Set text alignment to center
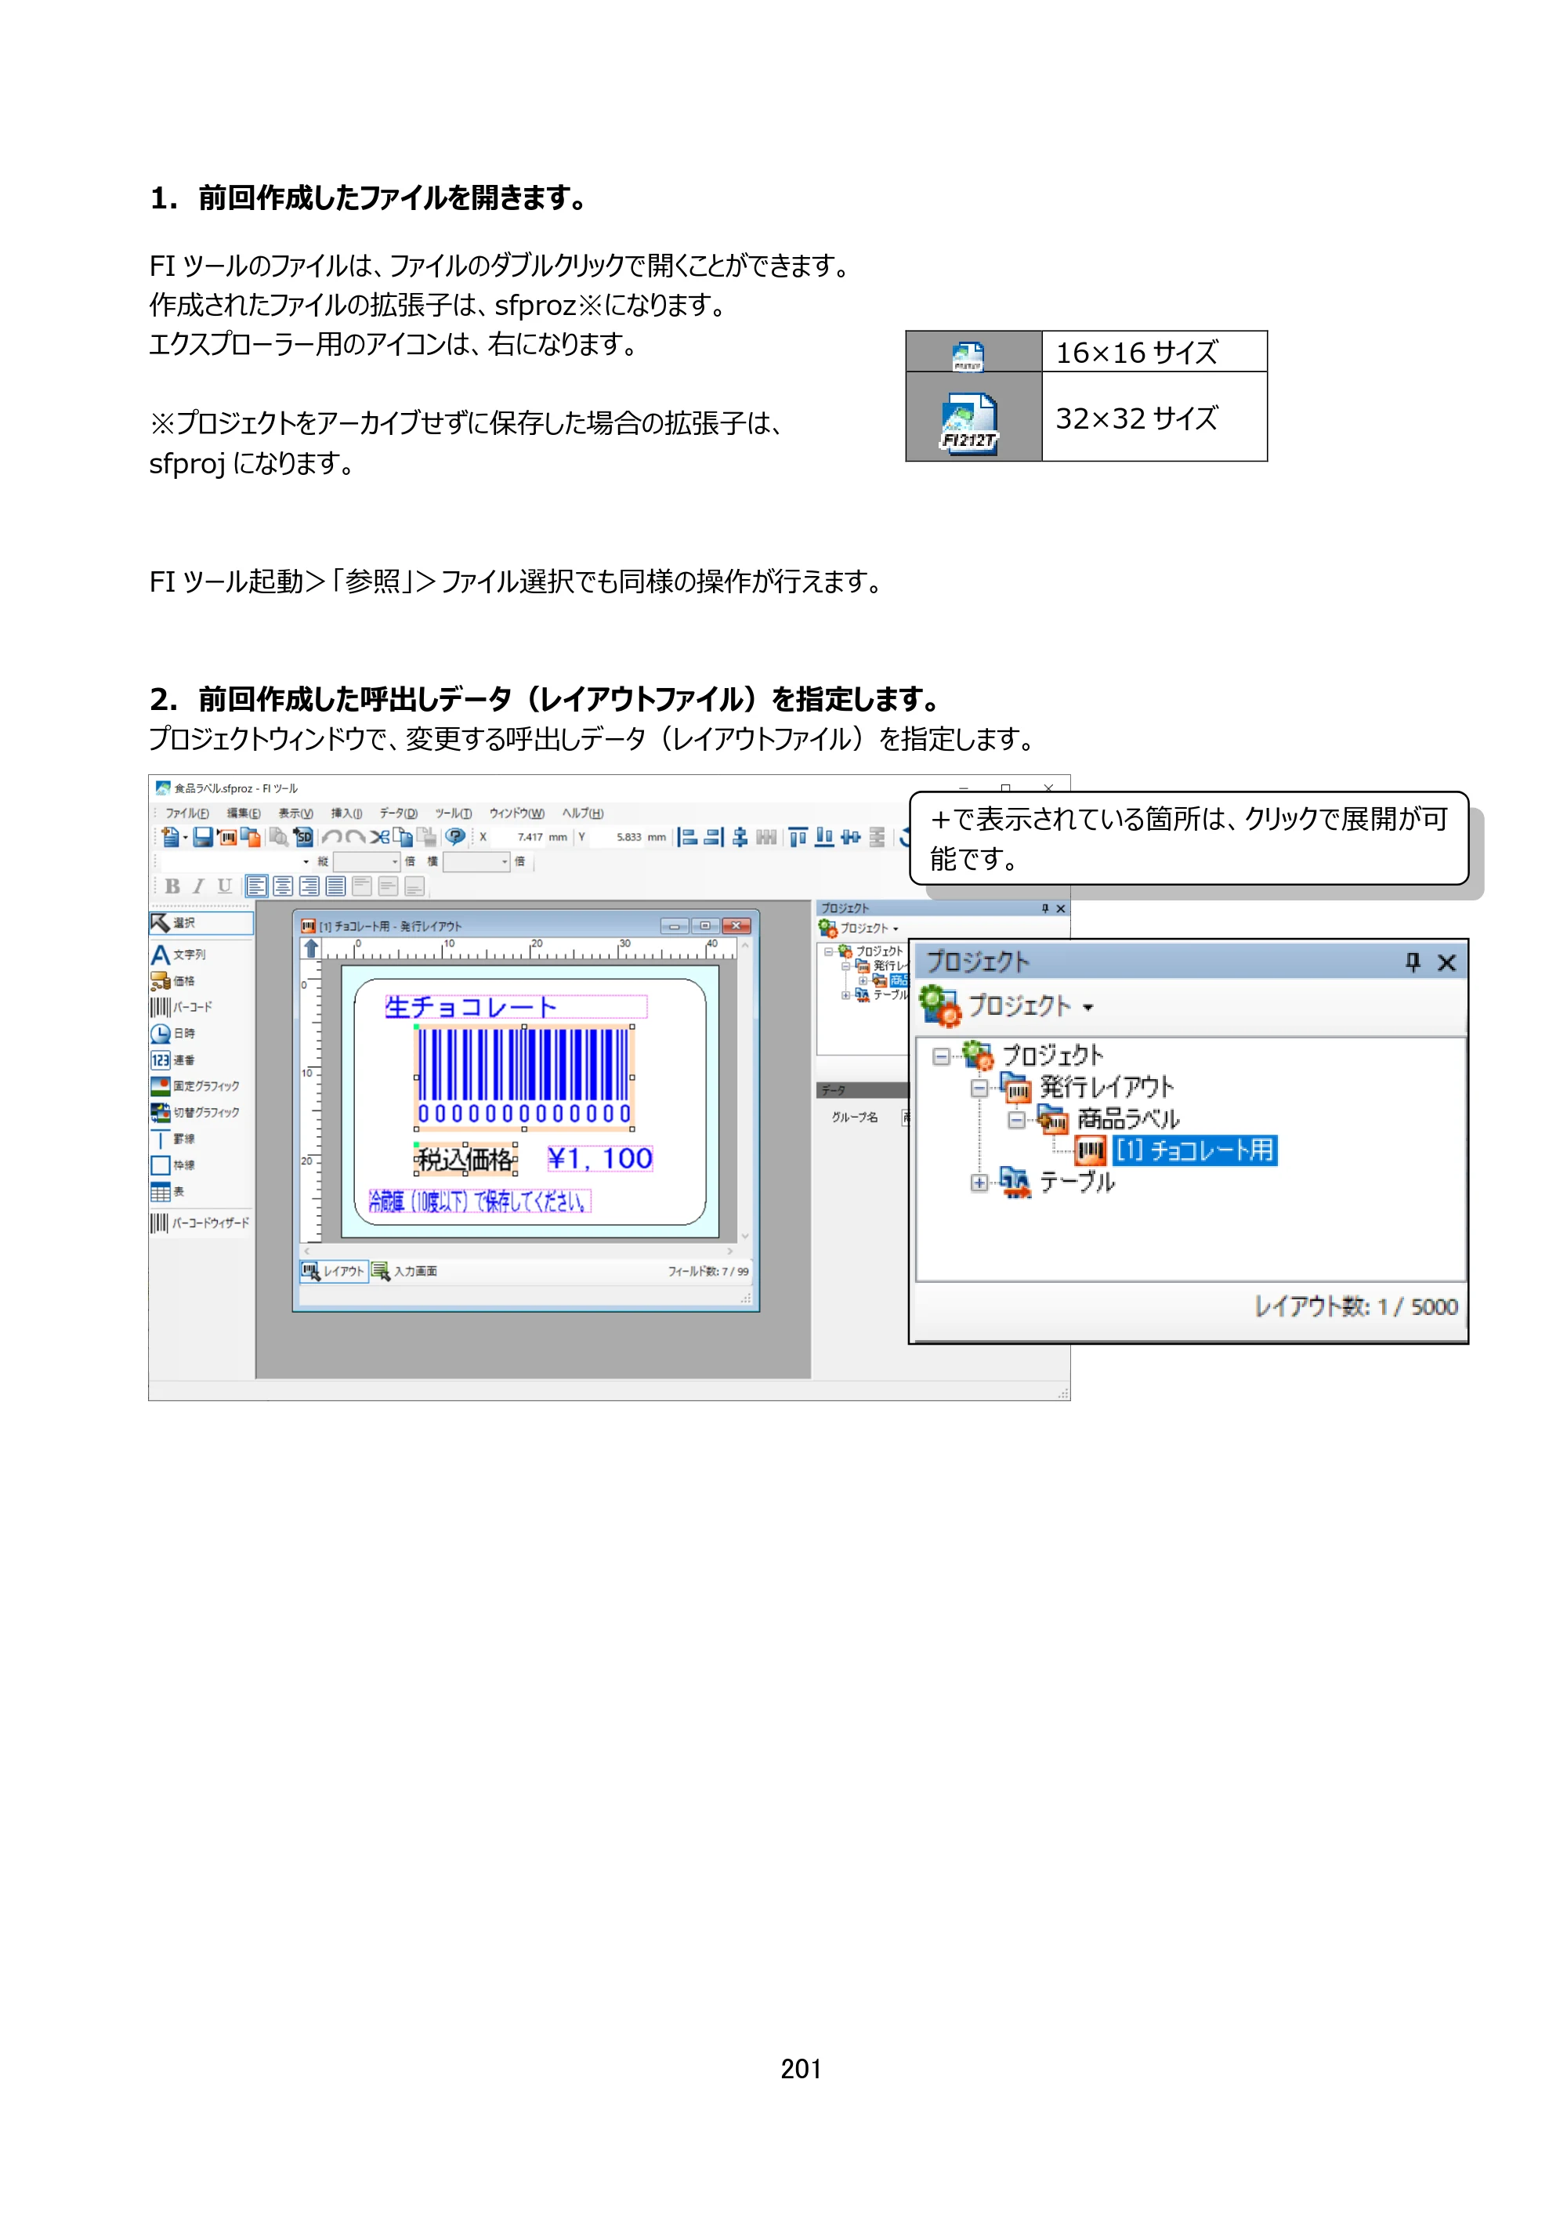This screenshot has width=1567, height=2217. 283,886
